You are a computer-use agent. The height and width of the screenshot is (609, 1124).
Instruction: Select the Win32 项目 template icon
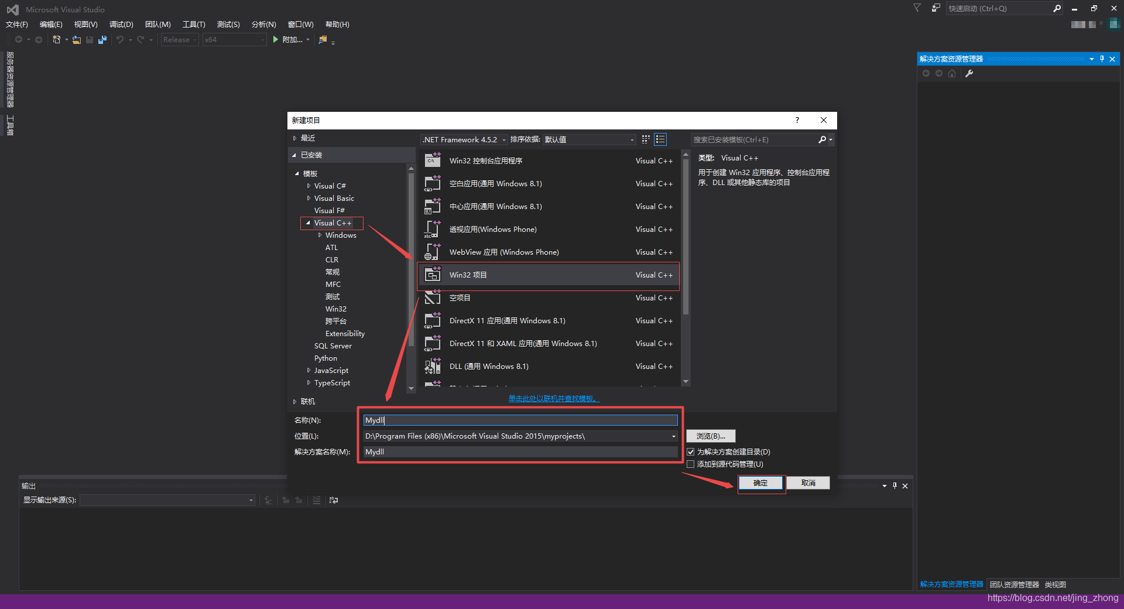433,274
